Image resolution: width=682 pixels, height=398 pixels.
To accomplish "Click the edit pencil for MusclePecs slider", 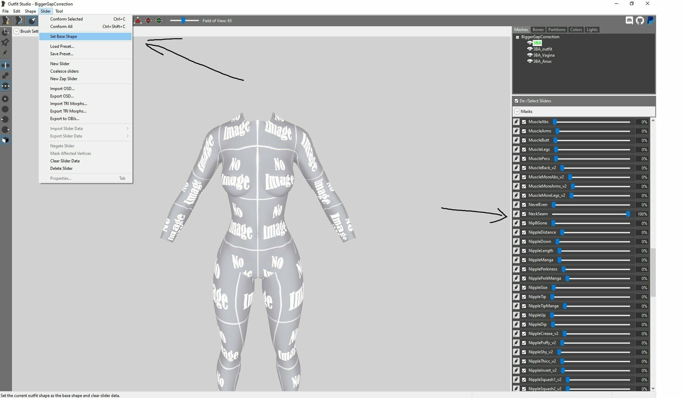I will (516, 158).
